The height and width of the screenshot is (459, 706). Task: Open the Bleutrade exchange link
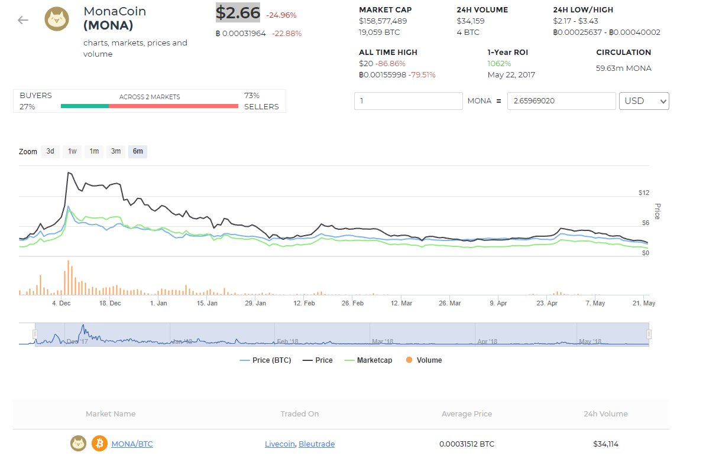point(316,444)
